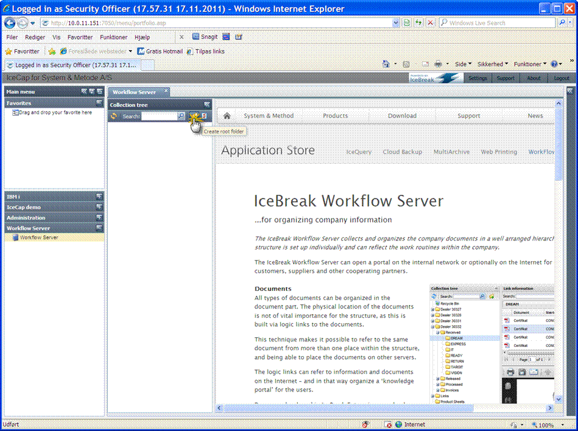Open the MultiArchive link
Screen dimensions: 578x431
coord(451,152)
